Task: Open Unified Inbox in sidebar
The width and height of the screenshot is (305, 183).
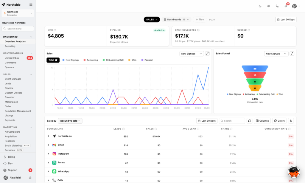Action: point(12,58)
